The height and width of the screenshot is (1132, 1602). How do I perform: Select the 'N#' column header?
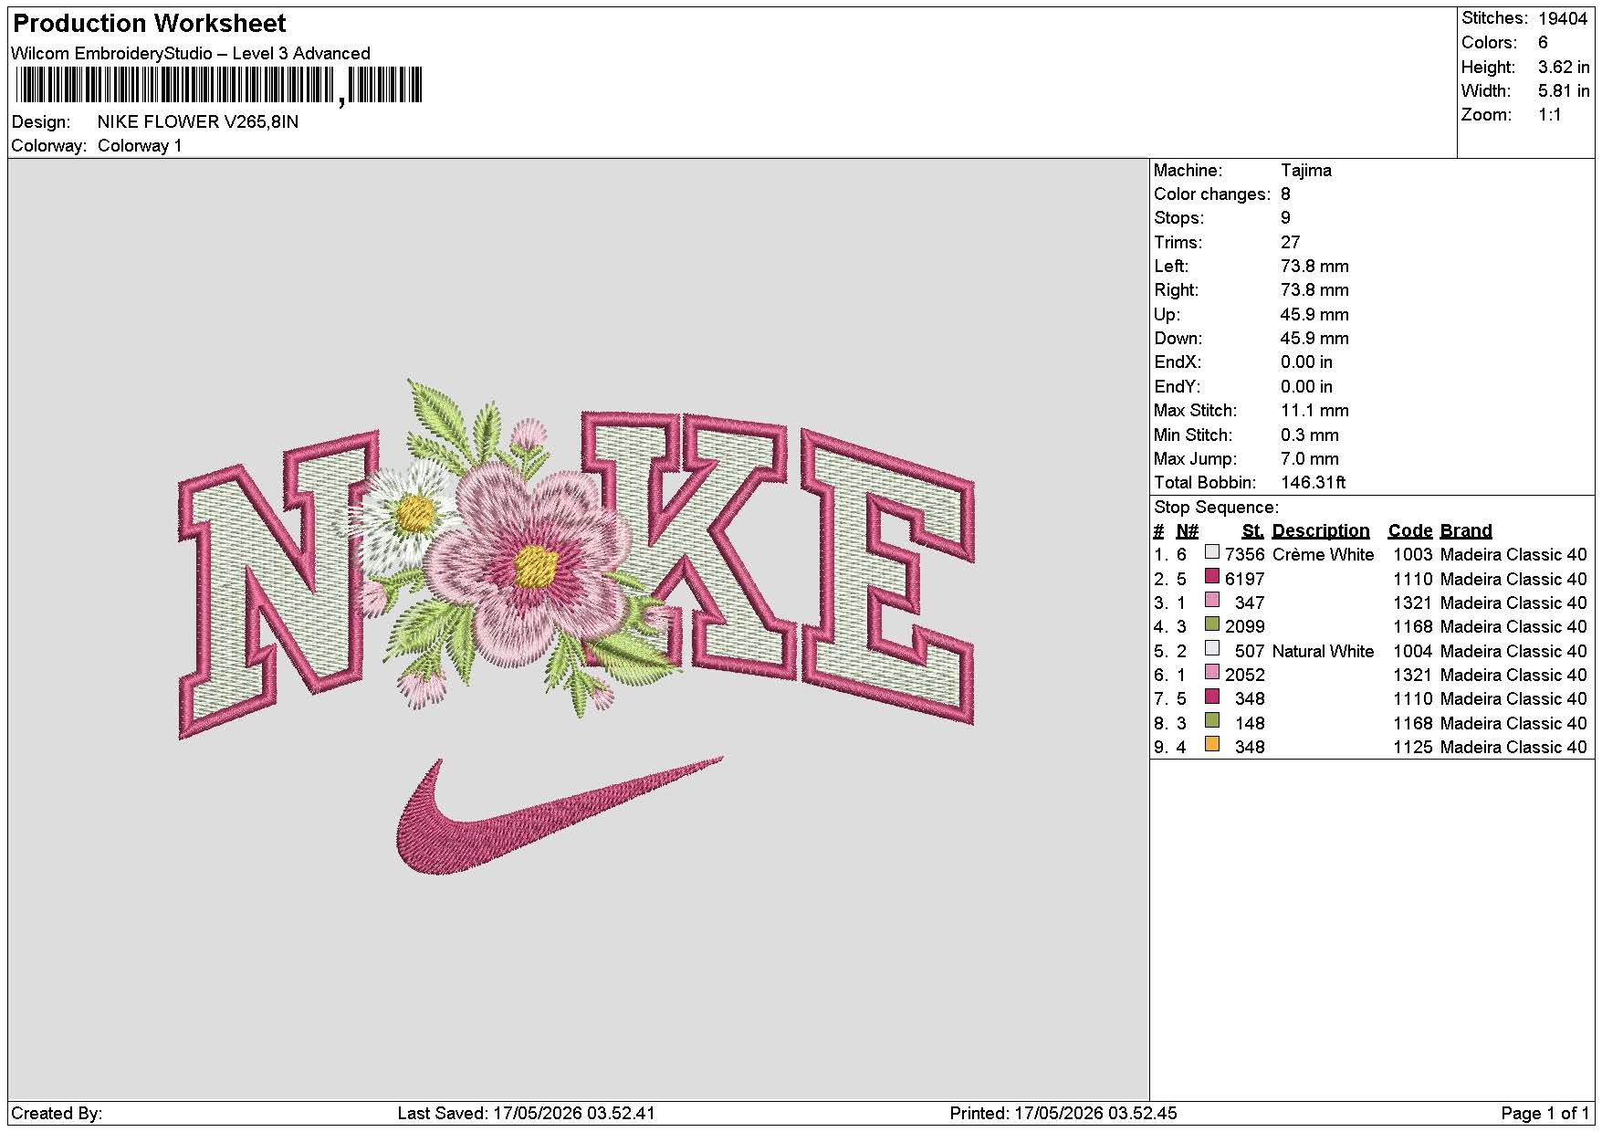(1187, 531)
